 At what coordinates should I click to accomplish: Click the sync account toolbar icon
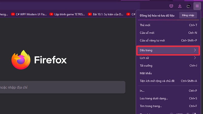tap(188, 6)
